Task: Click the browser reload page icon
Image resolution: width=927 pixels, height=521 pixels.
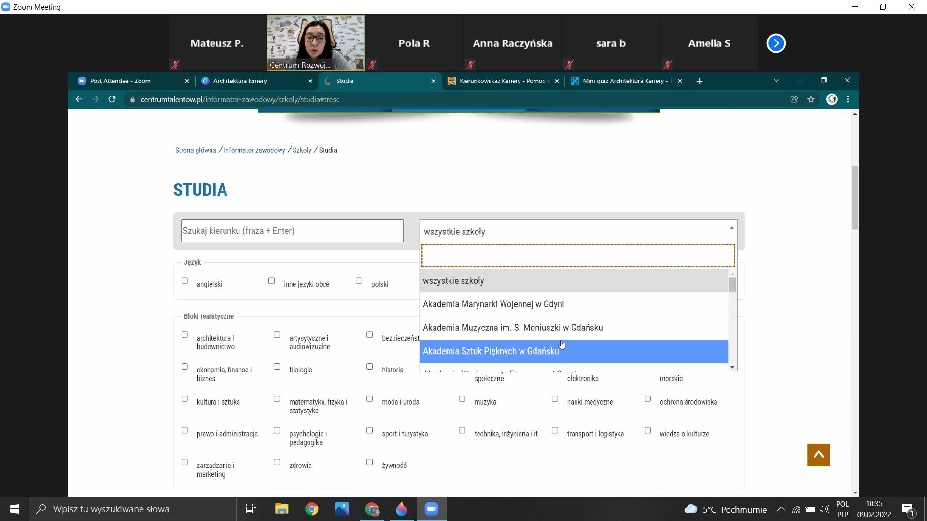Action: [x=112, y=99]
